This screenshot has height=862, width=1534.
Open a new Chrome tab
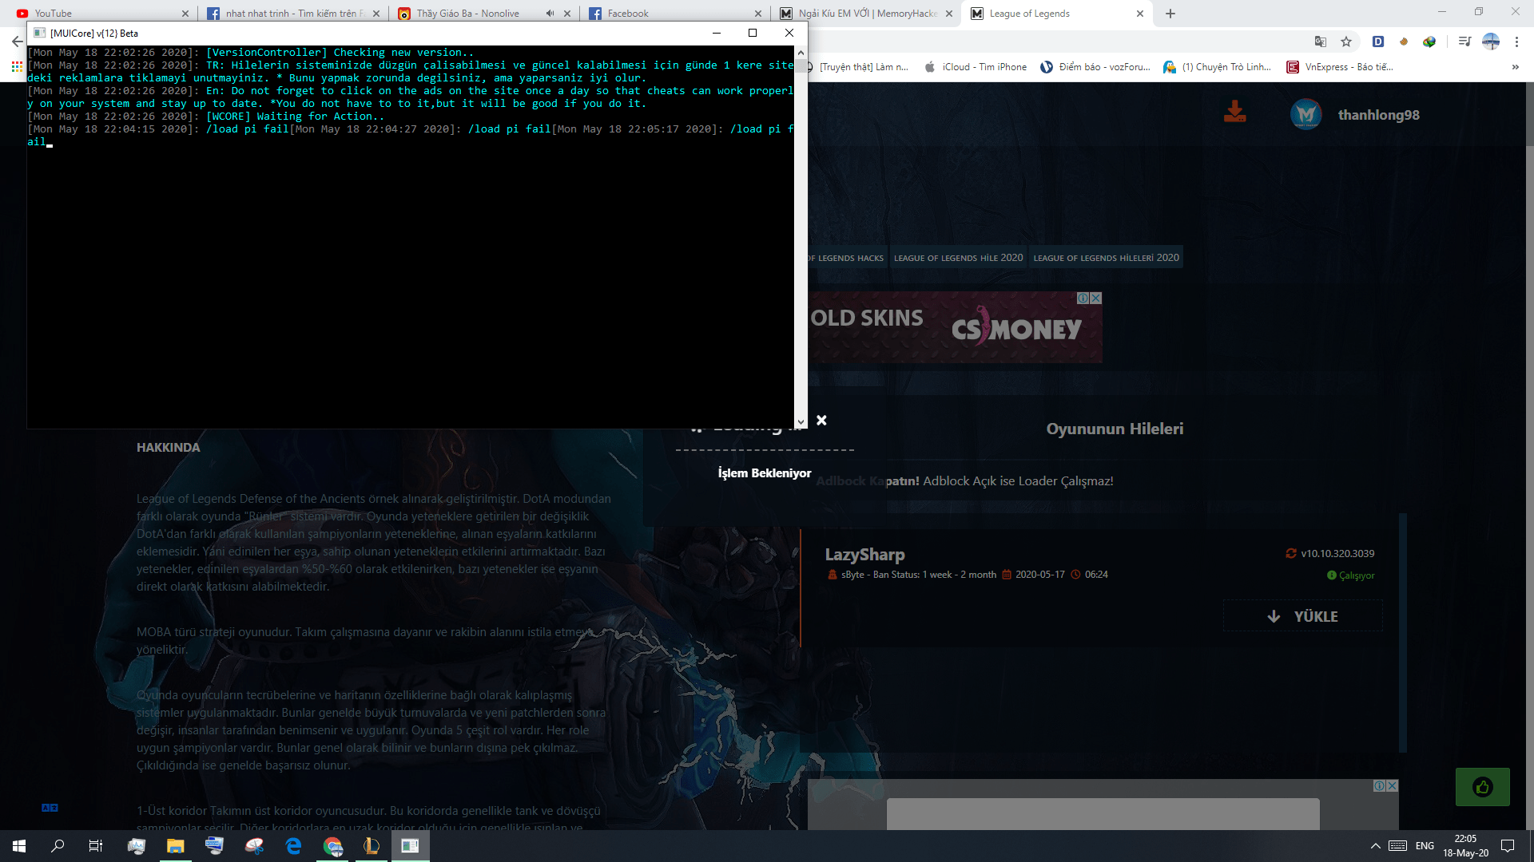[x=1170, y=14]
